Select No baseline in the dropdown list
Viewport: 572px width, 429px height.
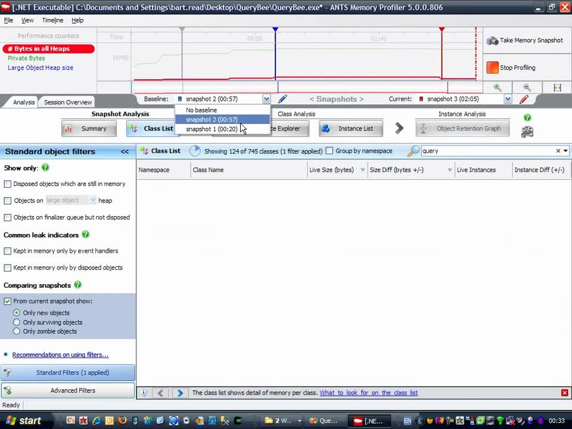coord(222,110)
